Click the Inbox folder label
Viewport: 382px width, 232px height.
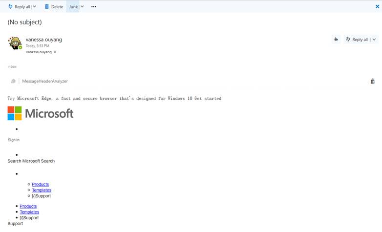[x=12, y=66]
